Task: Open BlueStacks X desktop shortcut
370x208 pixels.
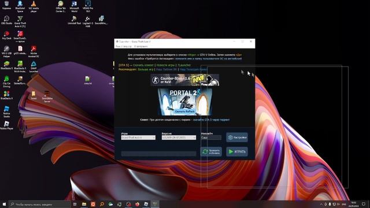Action: coord(6,95)
